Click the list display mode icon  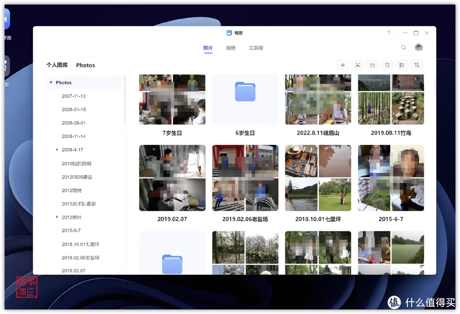click(x=402, y=65)
